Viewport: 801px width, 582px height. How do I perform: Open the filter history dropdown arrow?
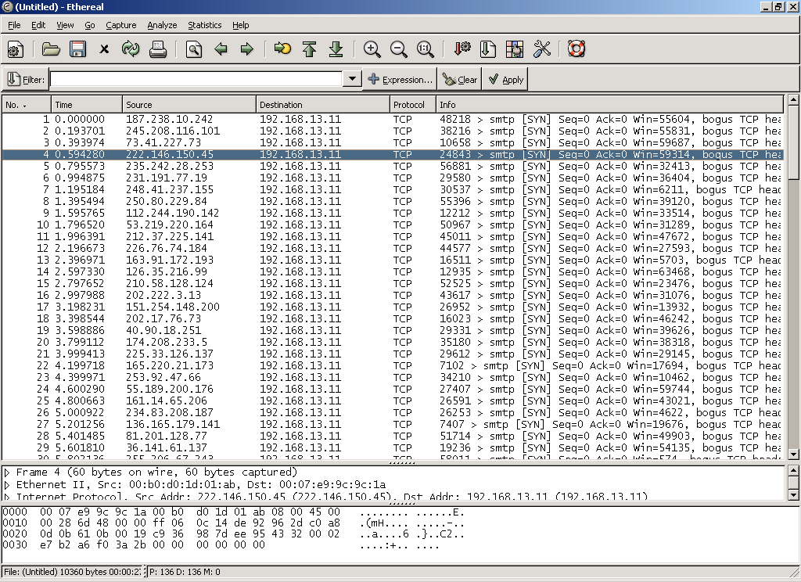(x=352, y=79)
